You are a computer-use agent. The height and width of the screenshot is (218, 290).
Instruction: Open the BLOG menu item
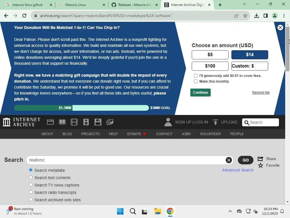67,134
